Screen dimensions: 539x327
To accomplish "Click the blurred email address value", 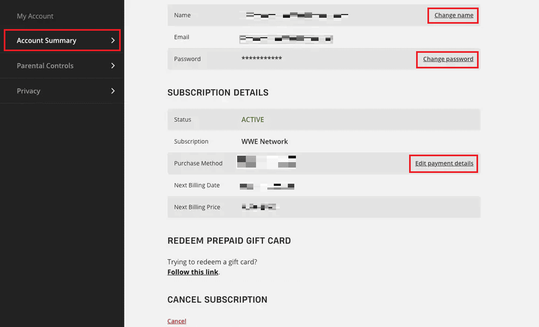I will [286, 38].
